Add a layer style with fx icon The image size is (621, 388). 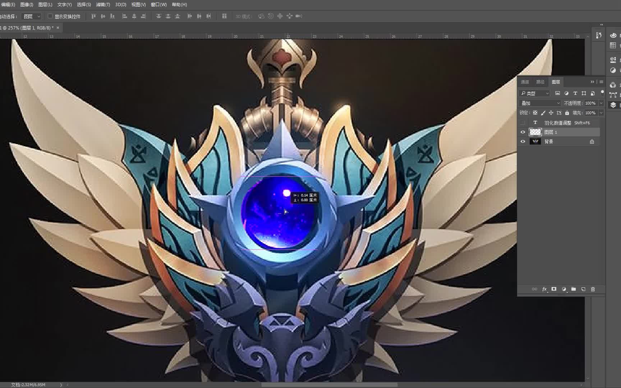tap(544, 289)
